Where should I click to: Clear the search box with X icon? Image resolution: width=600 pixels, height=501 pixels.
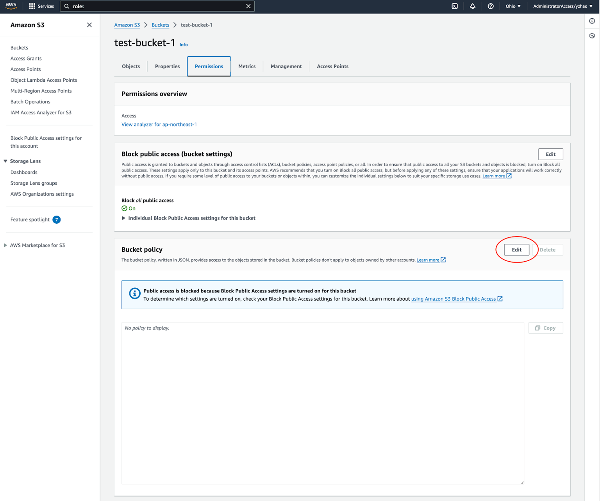(x=248, y=6)
